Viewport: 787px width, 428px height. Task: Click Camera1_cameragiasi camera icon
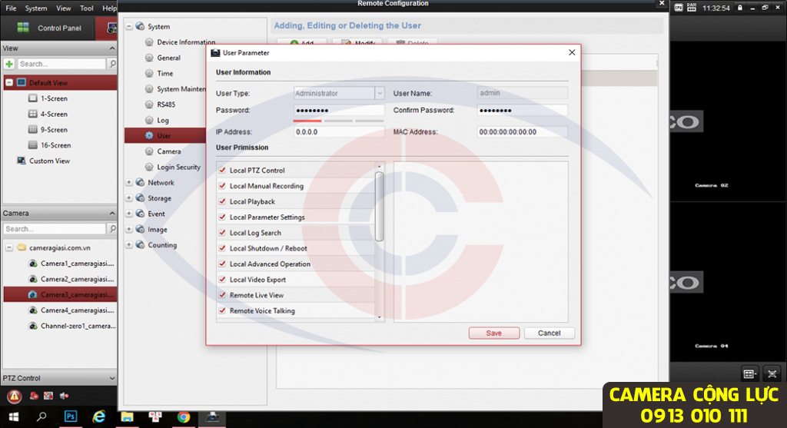(x=32, y=264)
